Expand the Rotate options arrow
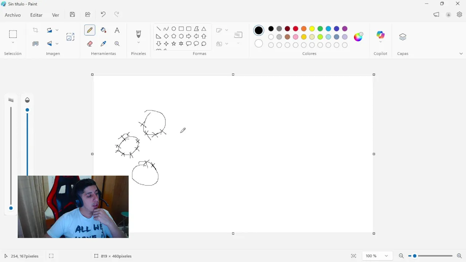Image resolution: width=466 pixels, height=262 pixels. tap(57, 30)
